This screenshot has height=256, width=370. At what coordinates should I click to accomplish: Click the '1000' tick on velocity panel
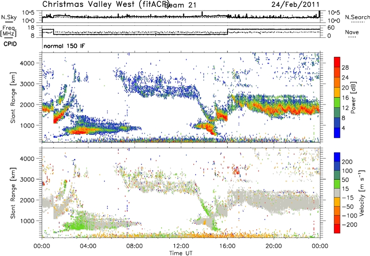pos(27,221)
